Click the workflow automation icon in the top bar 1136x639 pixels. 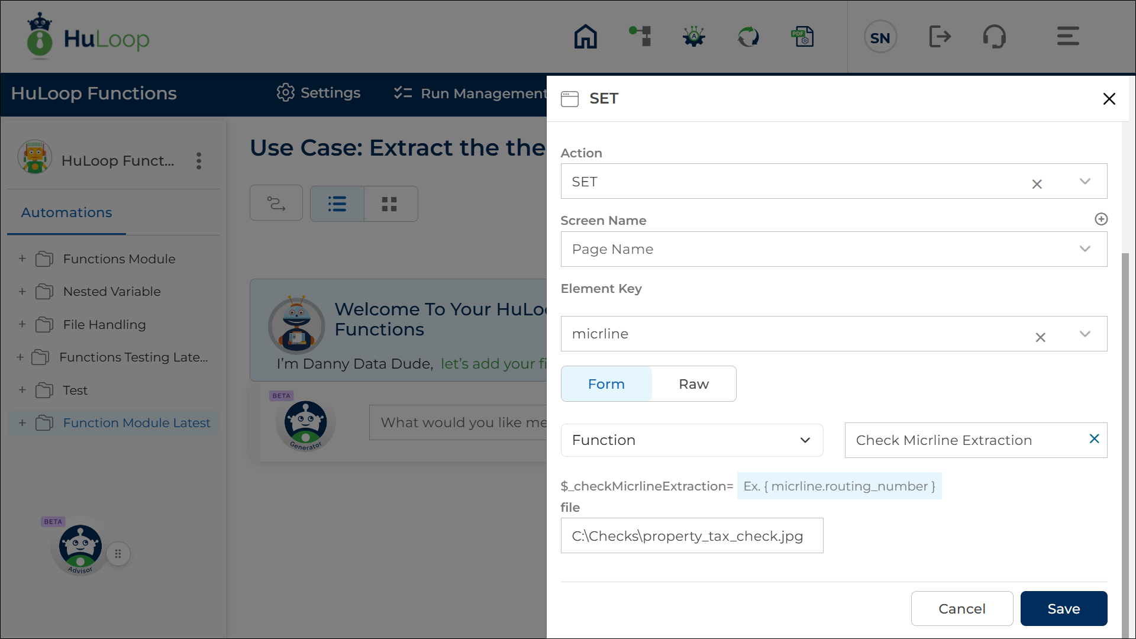640,36
